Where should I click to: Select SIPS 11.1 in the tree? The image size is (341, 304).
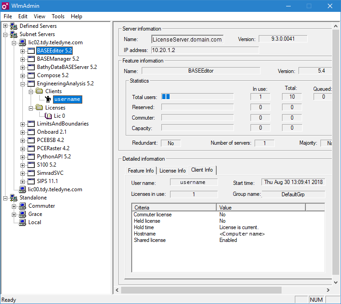point(47,181)
